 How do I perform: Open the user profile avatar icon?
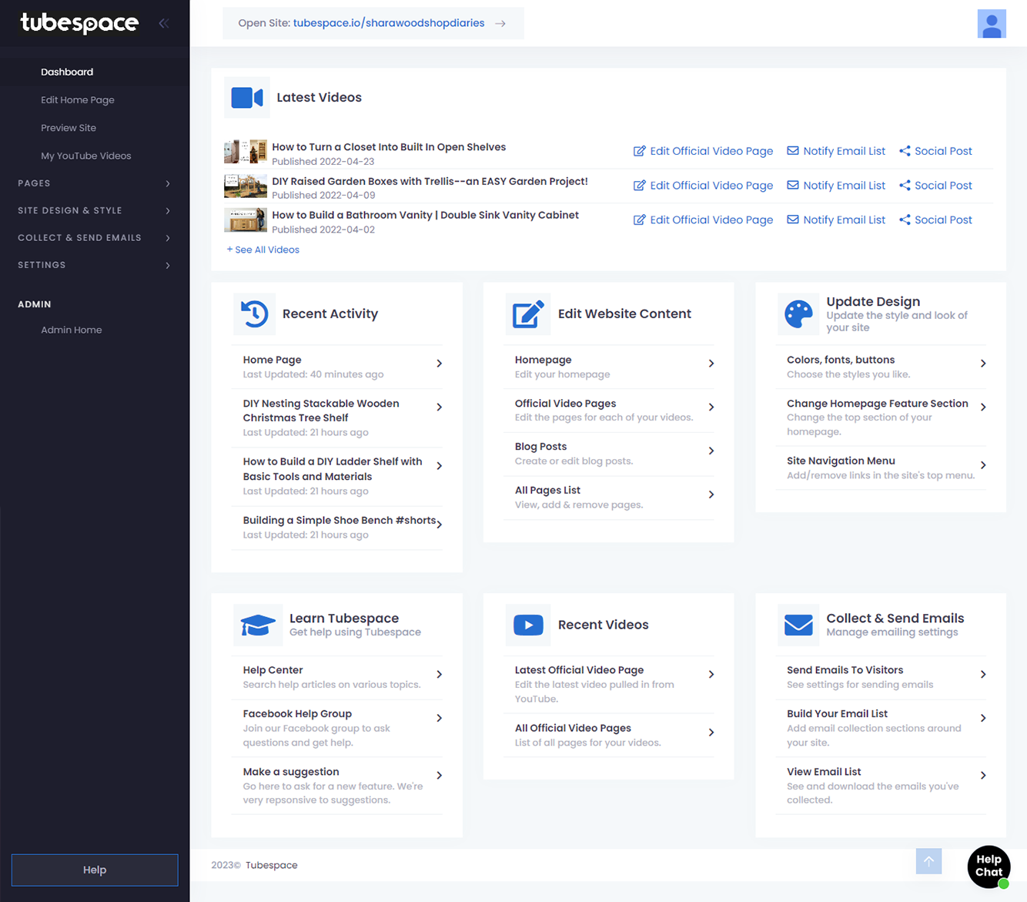(x=992, y=24)
